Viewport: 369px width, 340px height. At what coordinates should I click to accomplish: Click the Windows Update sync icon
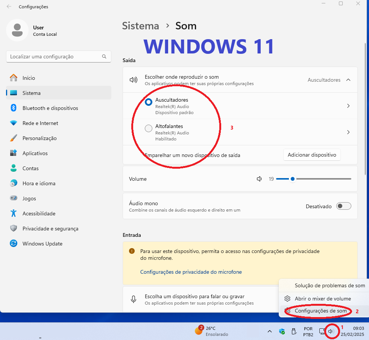(x=14, y=243)
